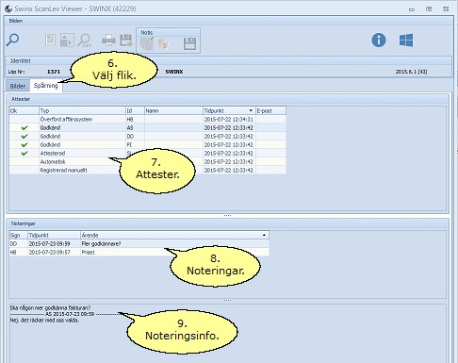Select the 'Fler godkännare?' note row
The image size is (458, 363).
click(x=139, y=244)
